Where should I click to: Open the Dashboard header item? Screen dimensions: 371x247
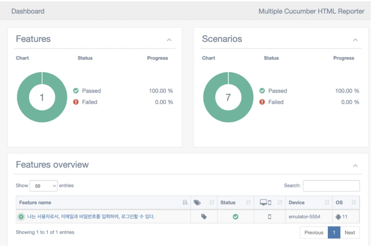coord(28,11)
